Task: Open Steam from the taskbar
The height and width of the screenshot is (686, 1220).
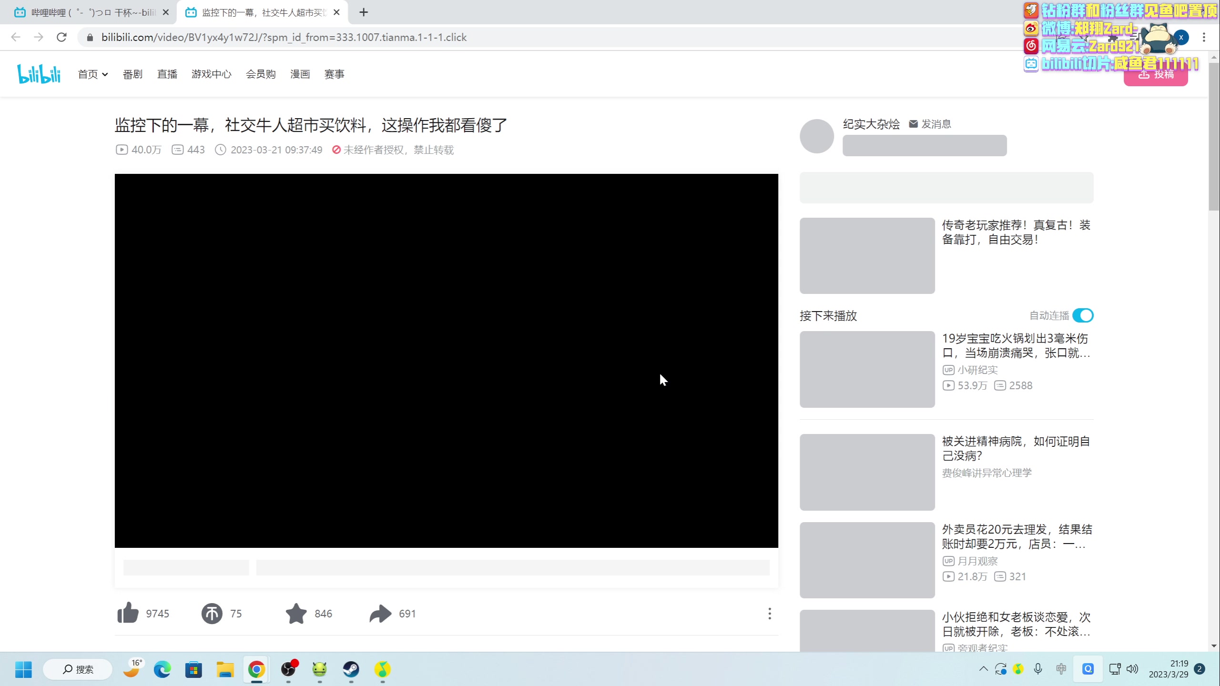Action: click(351, 669)
